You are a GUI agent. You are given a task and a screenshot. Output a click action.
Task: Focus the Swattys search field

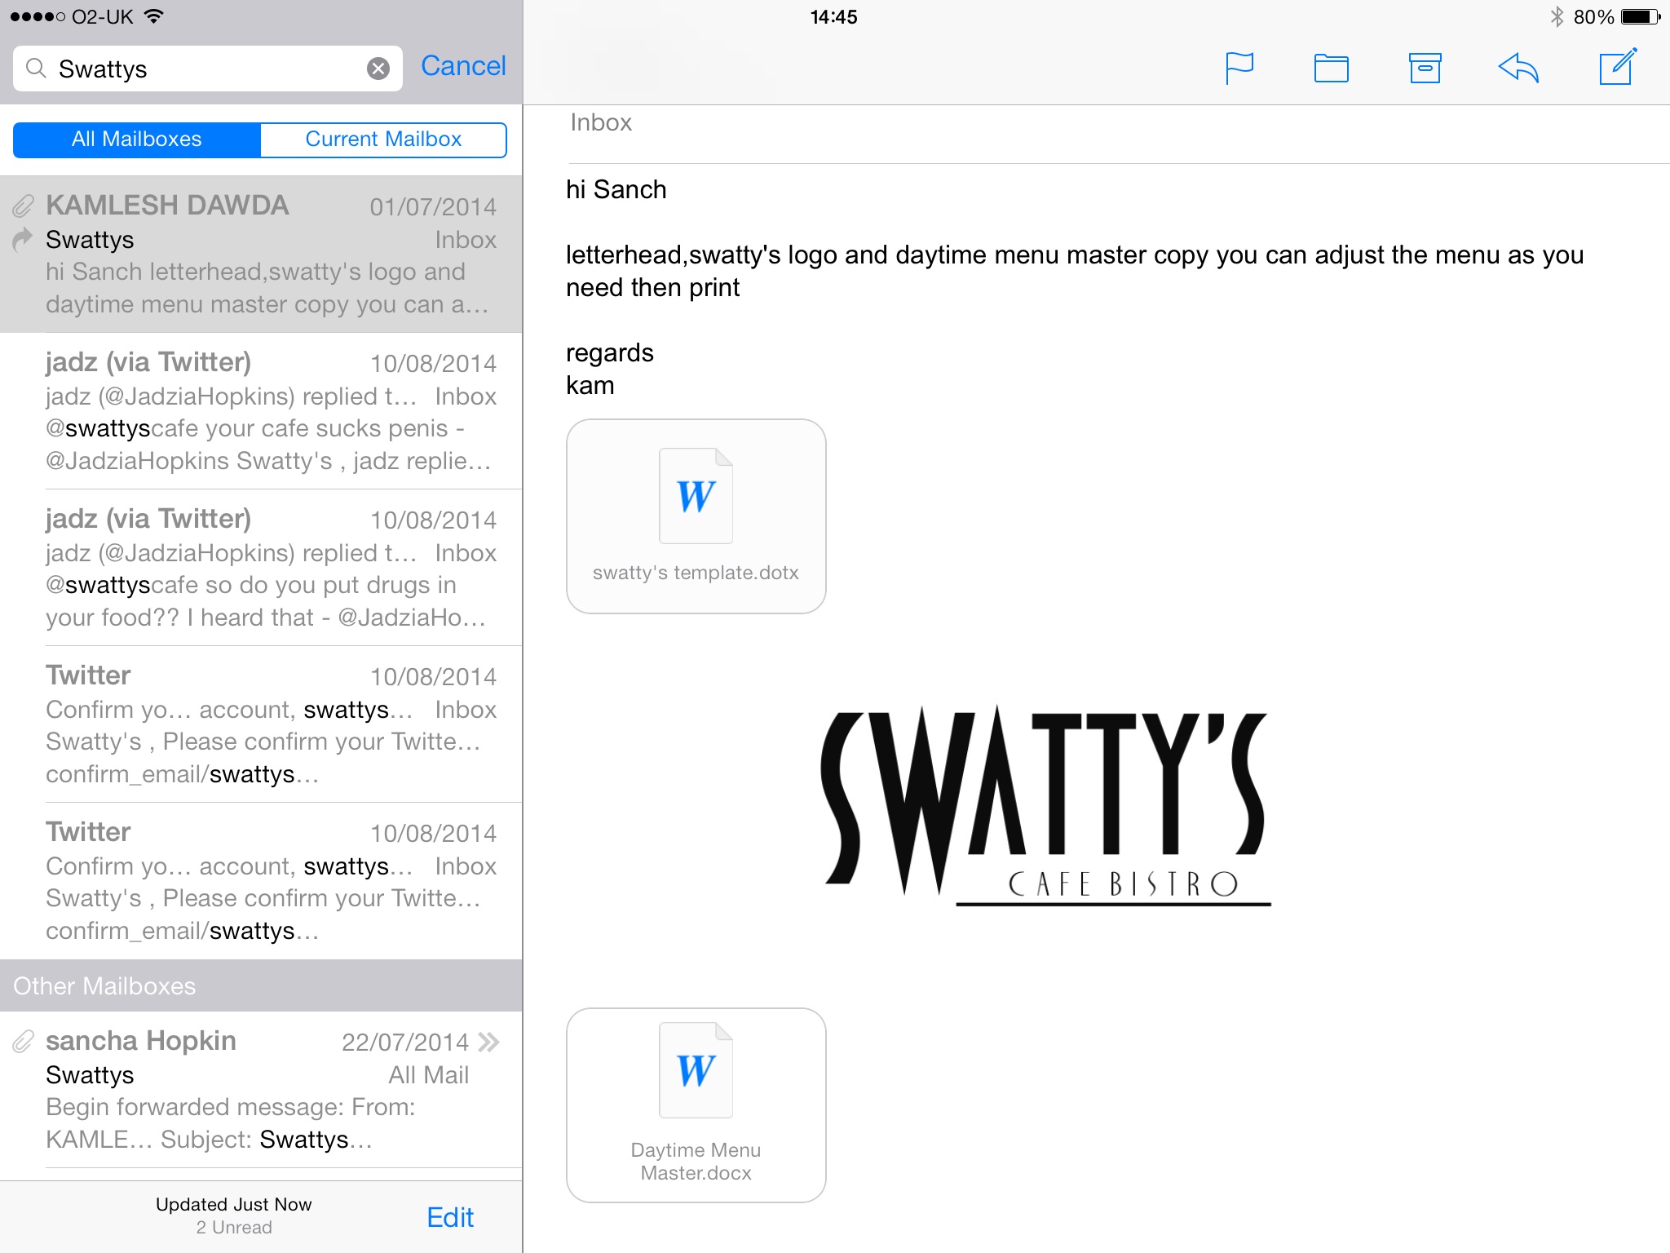204,69
